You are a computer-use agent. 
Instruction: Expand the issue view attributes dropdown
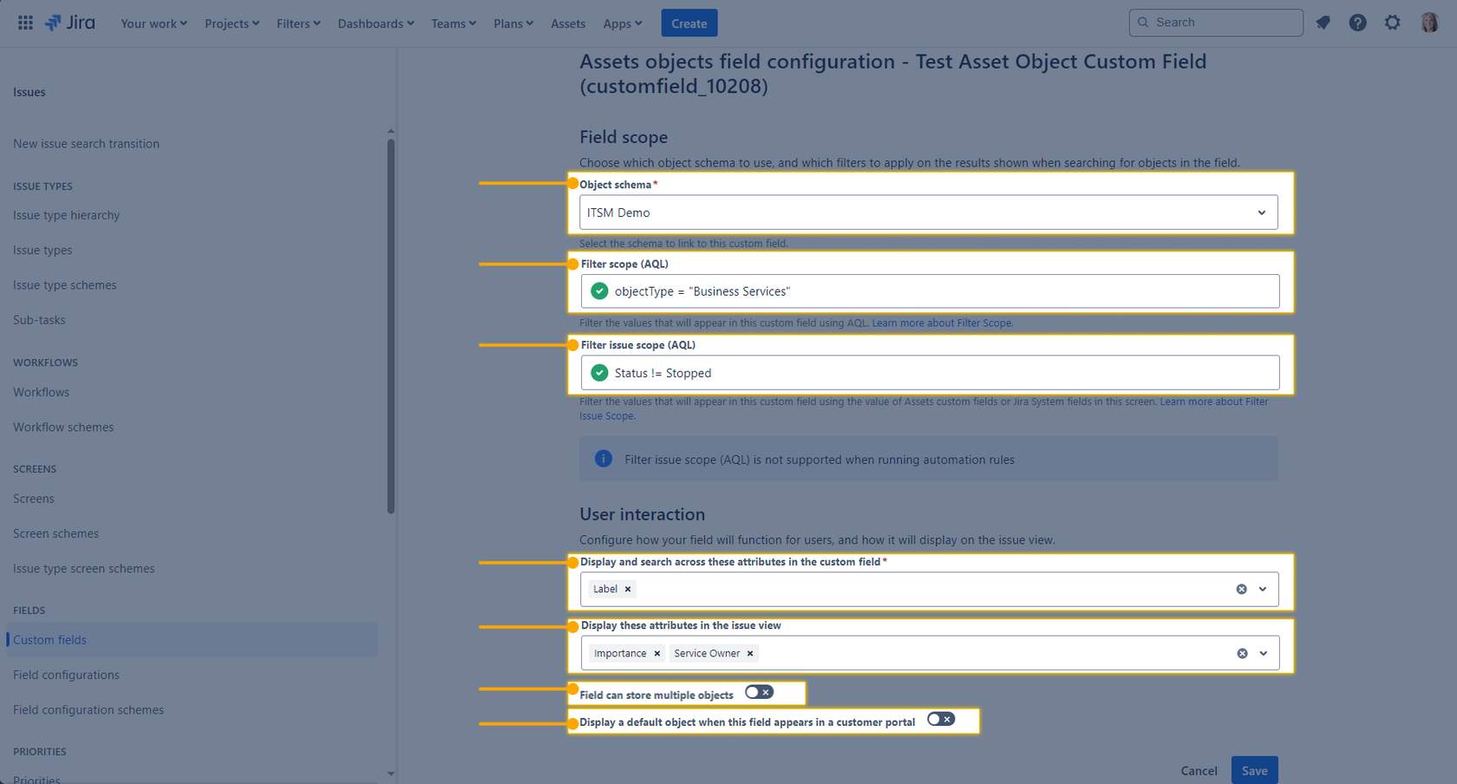(1264, 653)
